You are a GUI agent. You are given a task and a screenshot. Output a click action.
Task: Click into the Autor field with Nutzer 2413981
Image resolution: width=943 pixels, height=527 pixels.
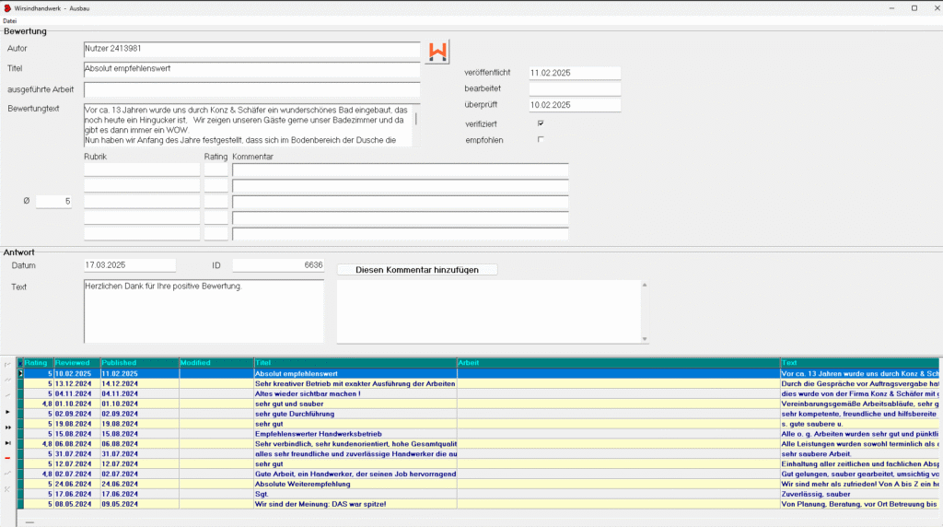coord(252,50)
